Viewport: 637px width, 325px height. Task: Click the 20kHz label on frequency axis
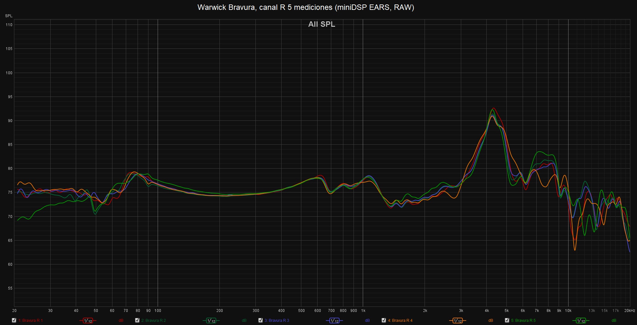630,311
